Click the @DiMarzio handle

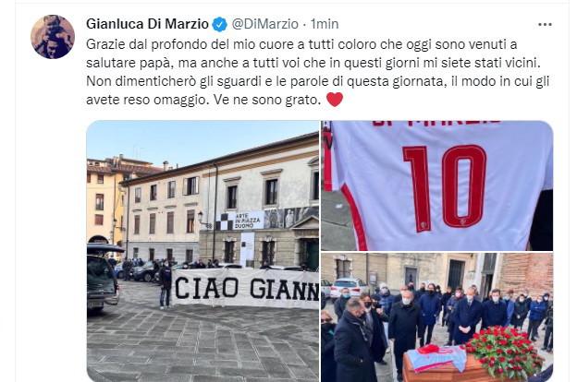pyautogui.click(x=264, y=24)
